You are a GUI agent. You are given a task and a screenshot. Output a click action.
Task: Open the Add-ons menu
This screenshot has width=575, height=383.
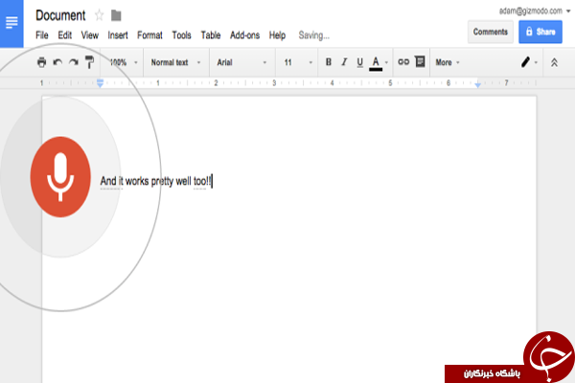pos(245,35)
